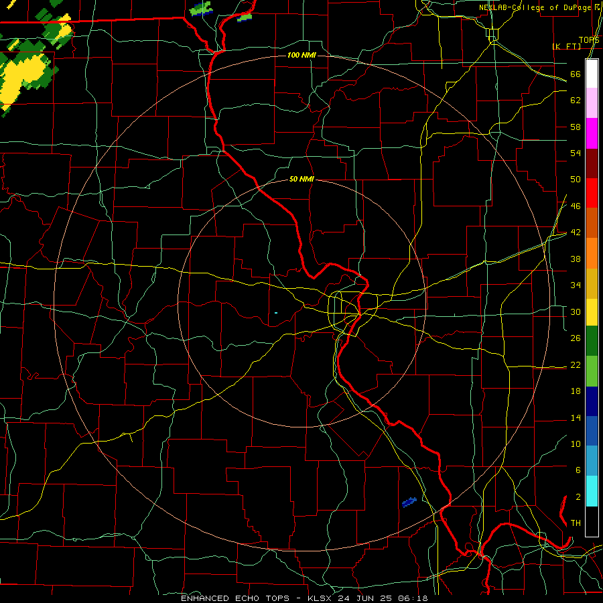Viewport: 603px width, 603px height.
Task: Click the KLSX station identifier
Action: coord(321,598)
